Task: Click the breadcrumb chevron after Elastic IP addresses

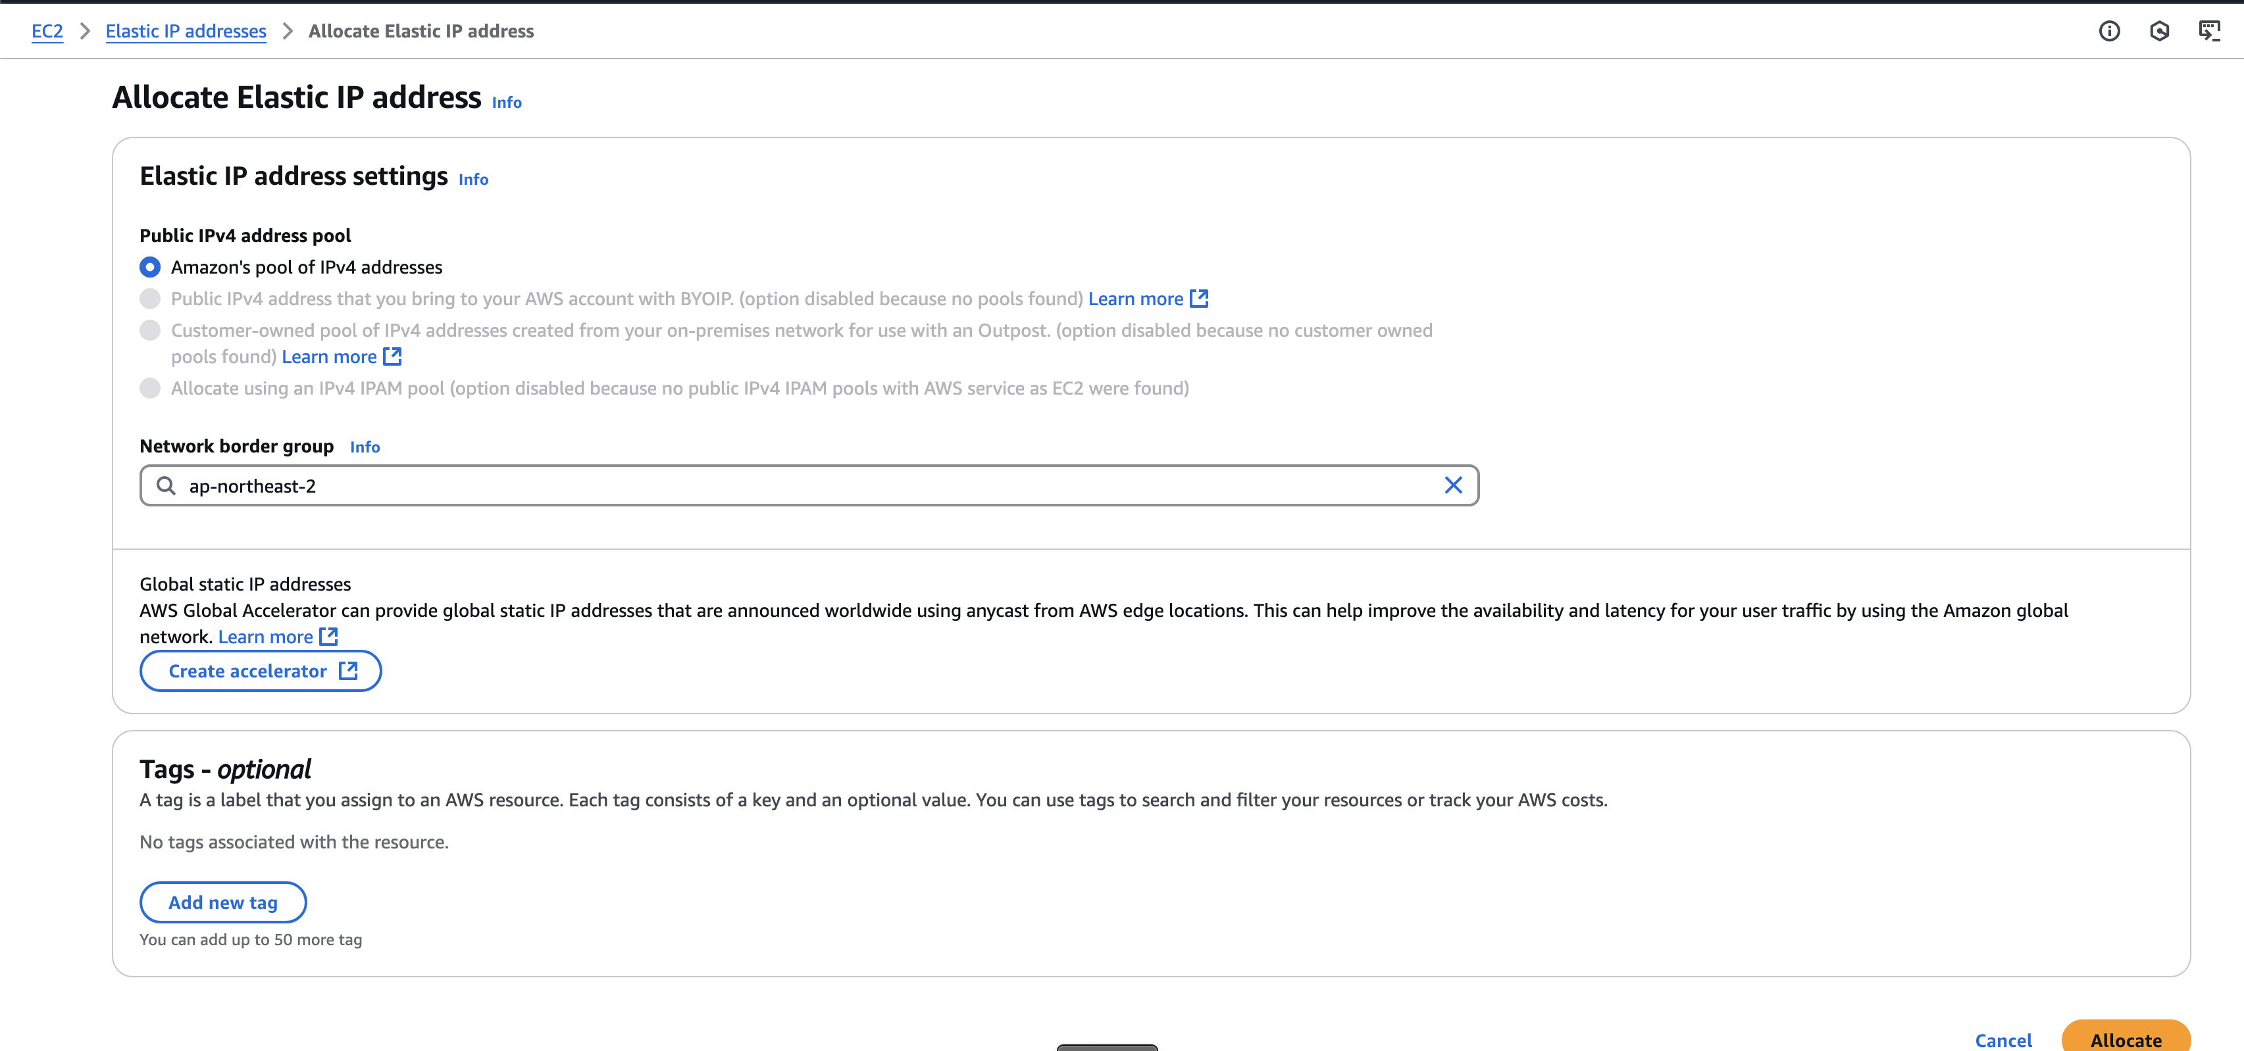Action: coord(288,32)
